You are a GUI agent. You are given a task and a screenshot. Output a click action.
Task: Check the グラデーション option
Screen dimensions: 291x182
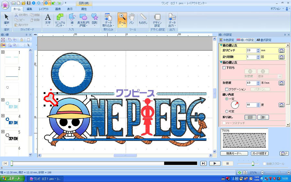pos(226,89)
